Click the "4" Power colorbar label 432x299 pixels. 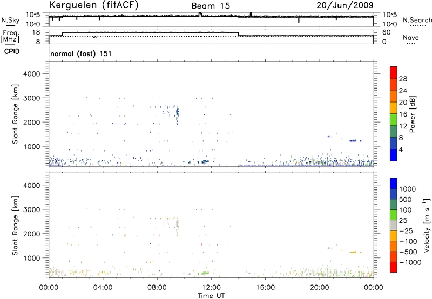click(401, 149)
